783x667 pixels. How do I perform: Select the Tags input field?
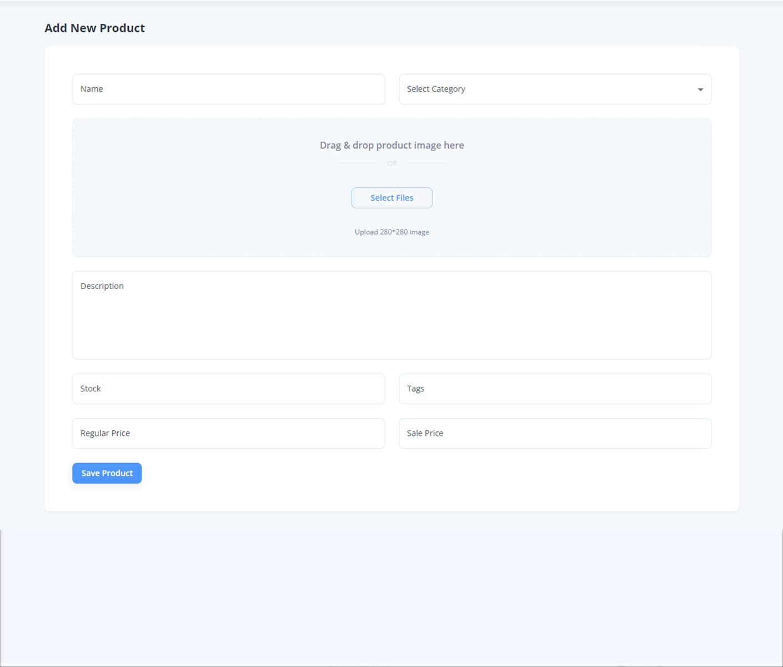[x=554, y=389]
